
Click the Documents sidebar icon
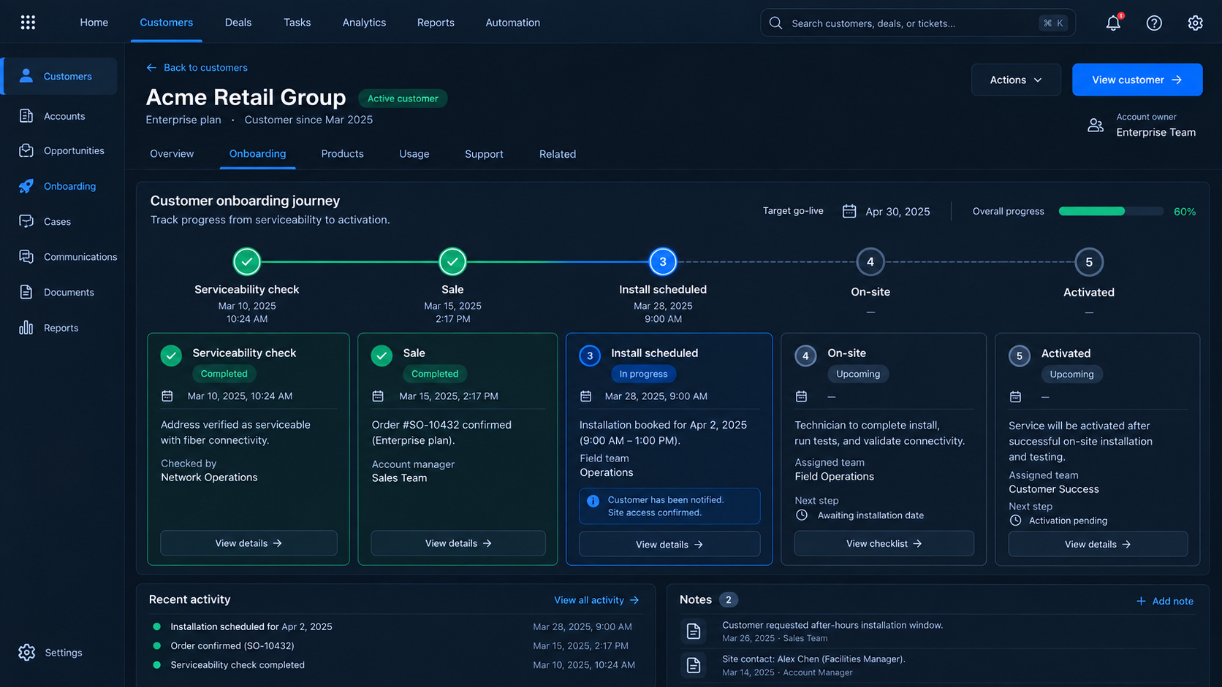tap(26, 292)
